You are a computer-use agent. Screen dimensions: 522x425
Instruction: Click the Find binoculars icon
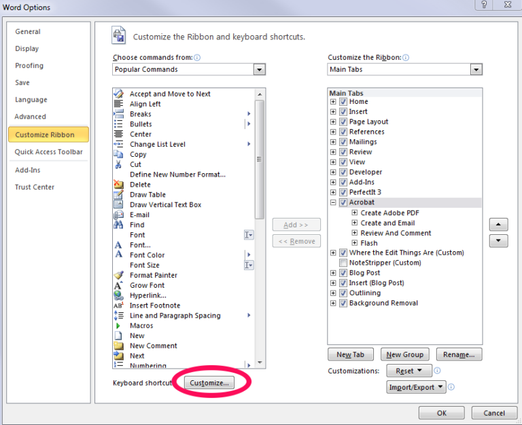(x=118, y=225)
